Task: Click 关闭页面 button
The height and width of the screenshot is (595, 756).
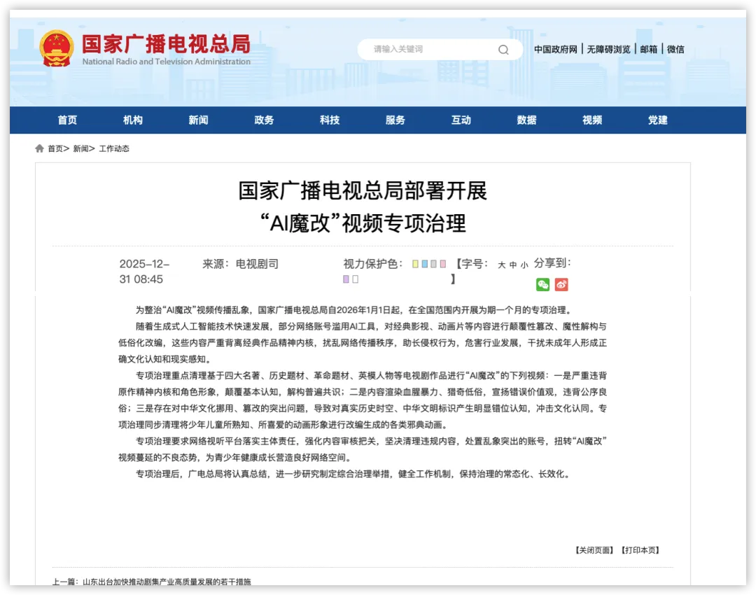Action: pos(594,550)
